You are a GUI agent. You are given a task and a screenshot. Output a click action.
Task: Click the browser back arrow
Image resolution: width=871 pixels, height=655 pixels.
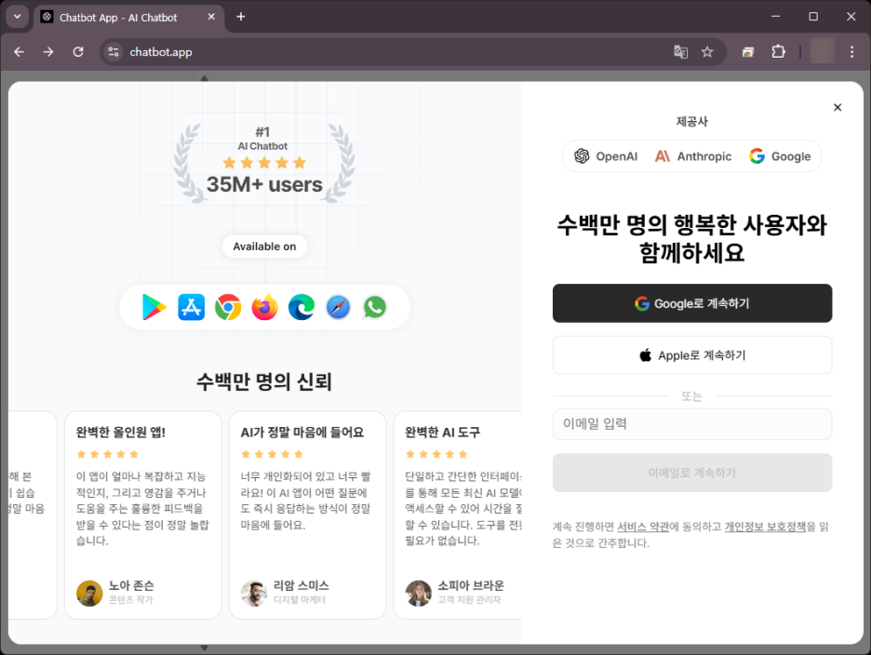[20, 52]
